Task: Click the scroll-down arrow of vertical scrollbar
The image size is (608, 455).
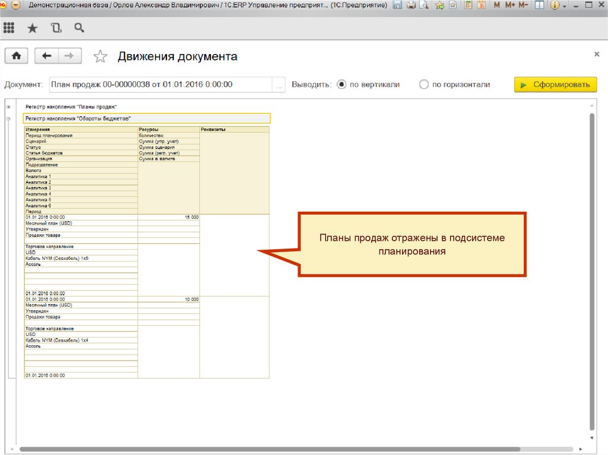Action: point(592,438)
